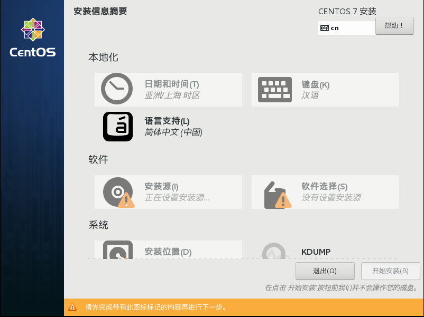The height and width of the screenshot is (317, 424).
Task: Click the 安装信息摘要 title
Action: [100, 11]
